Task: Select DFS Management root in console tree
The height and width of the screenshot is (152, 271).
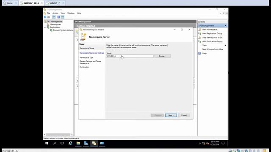Action: pyautogui.click(x=55, y=22)
